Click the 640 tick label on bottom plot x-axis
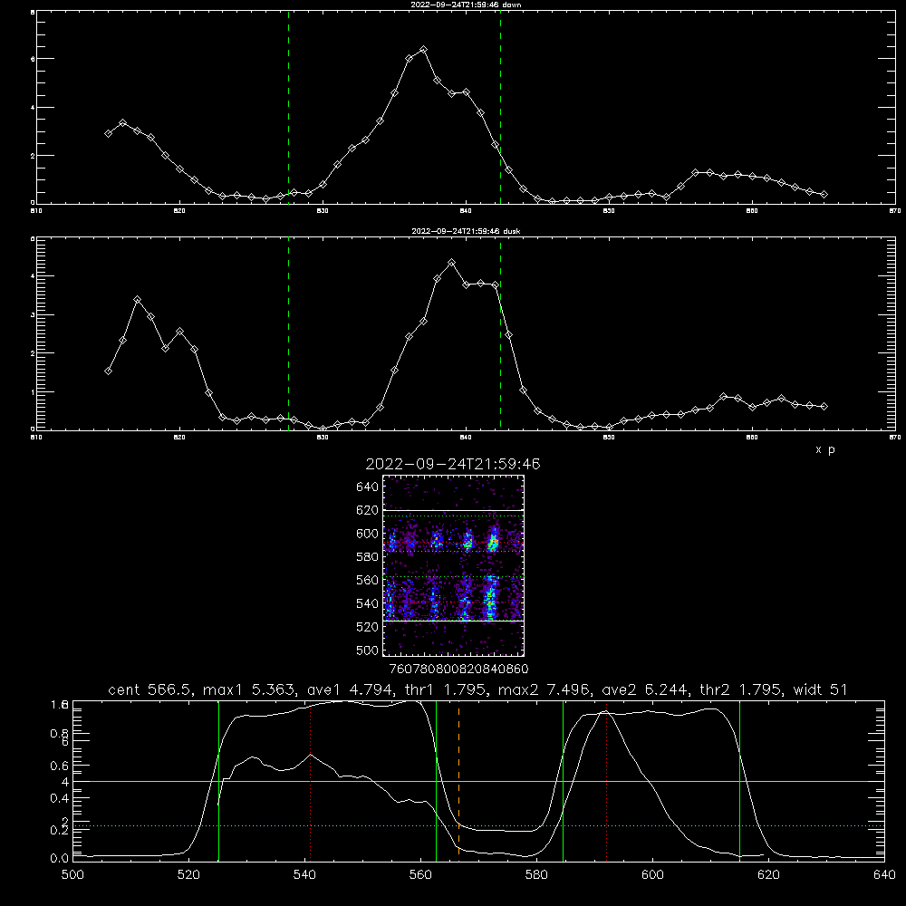 (884, 875)
